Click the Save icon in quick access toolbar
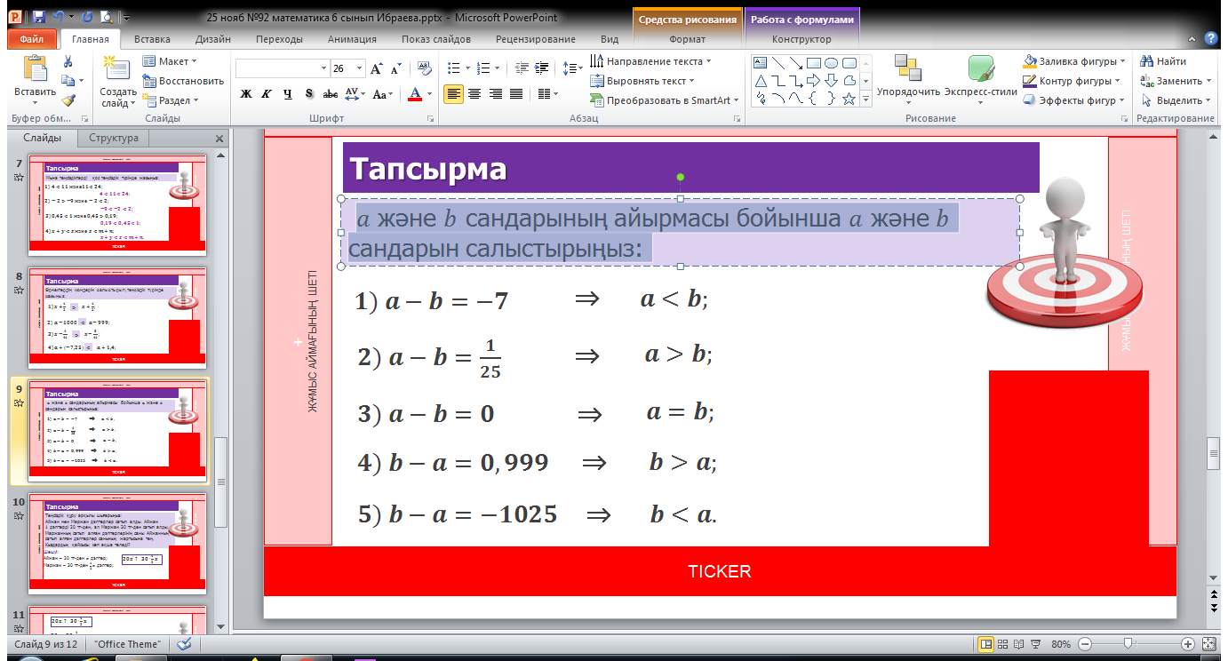 38,16
